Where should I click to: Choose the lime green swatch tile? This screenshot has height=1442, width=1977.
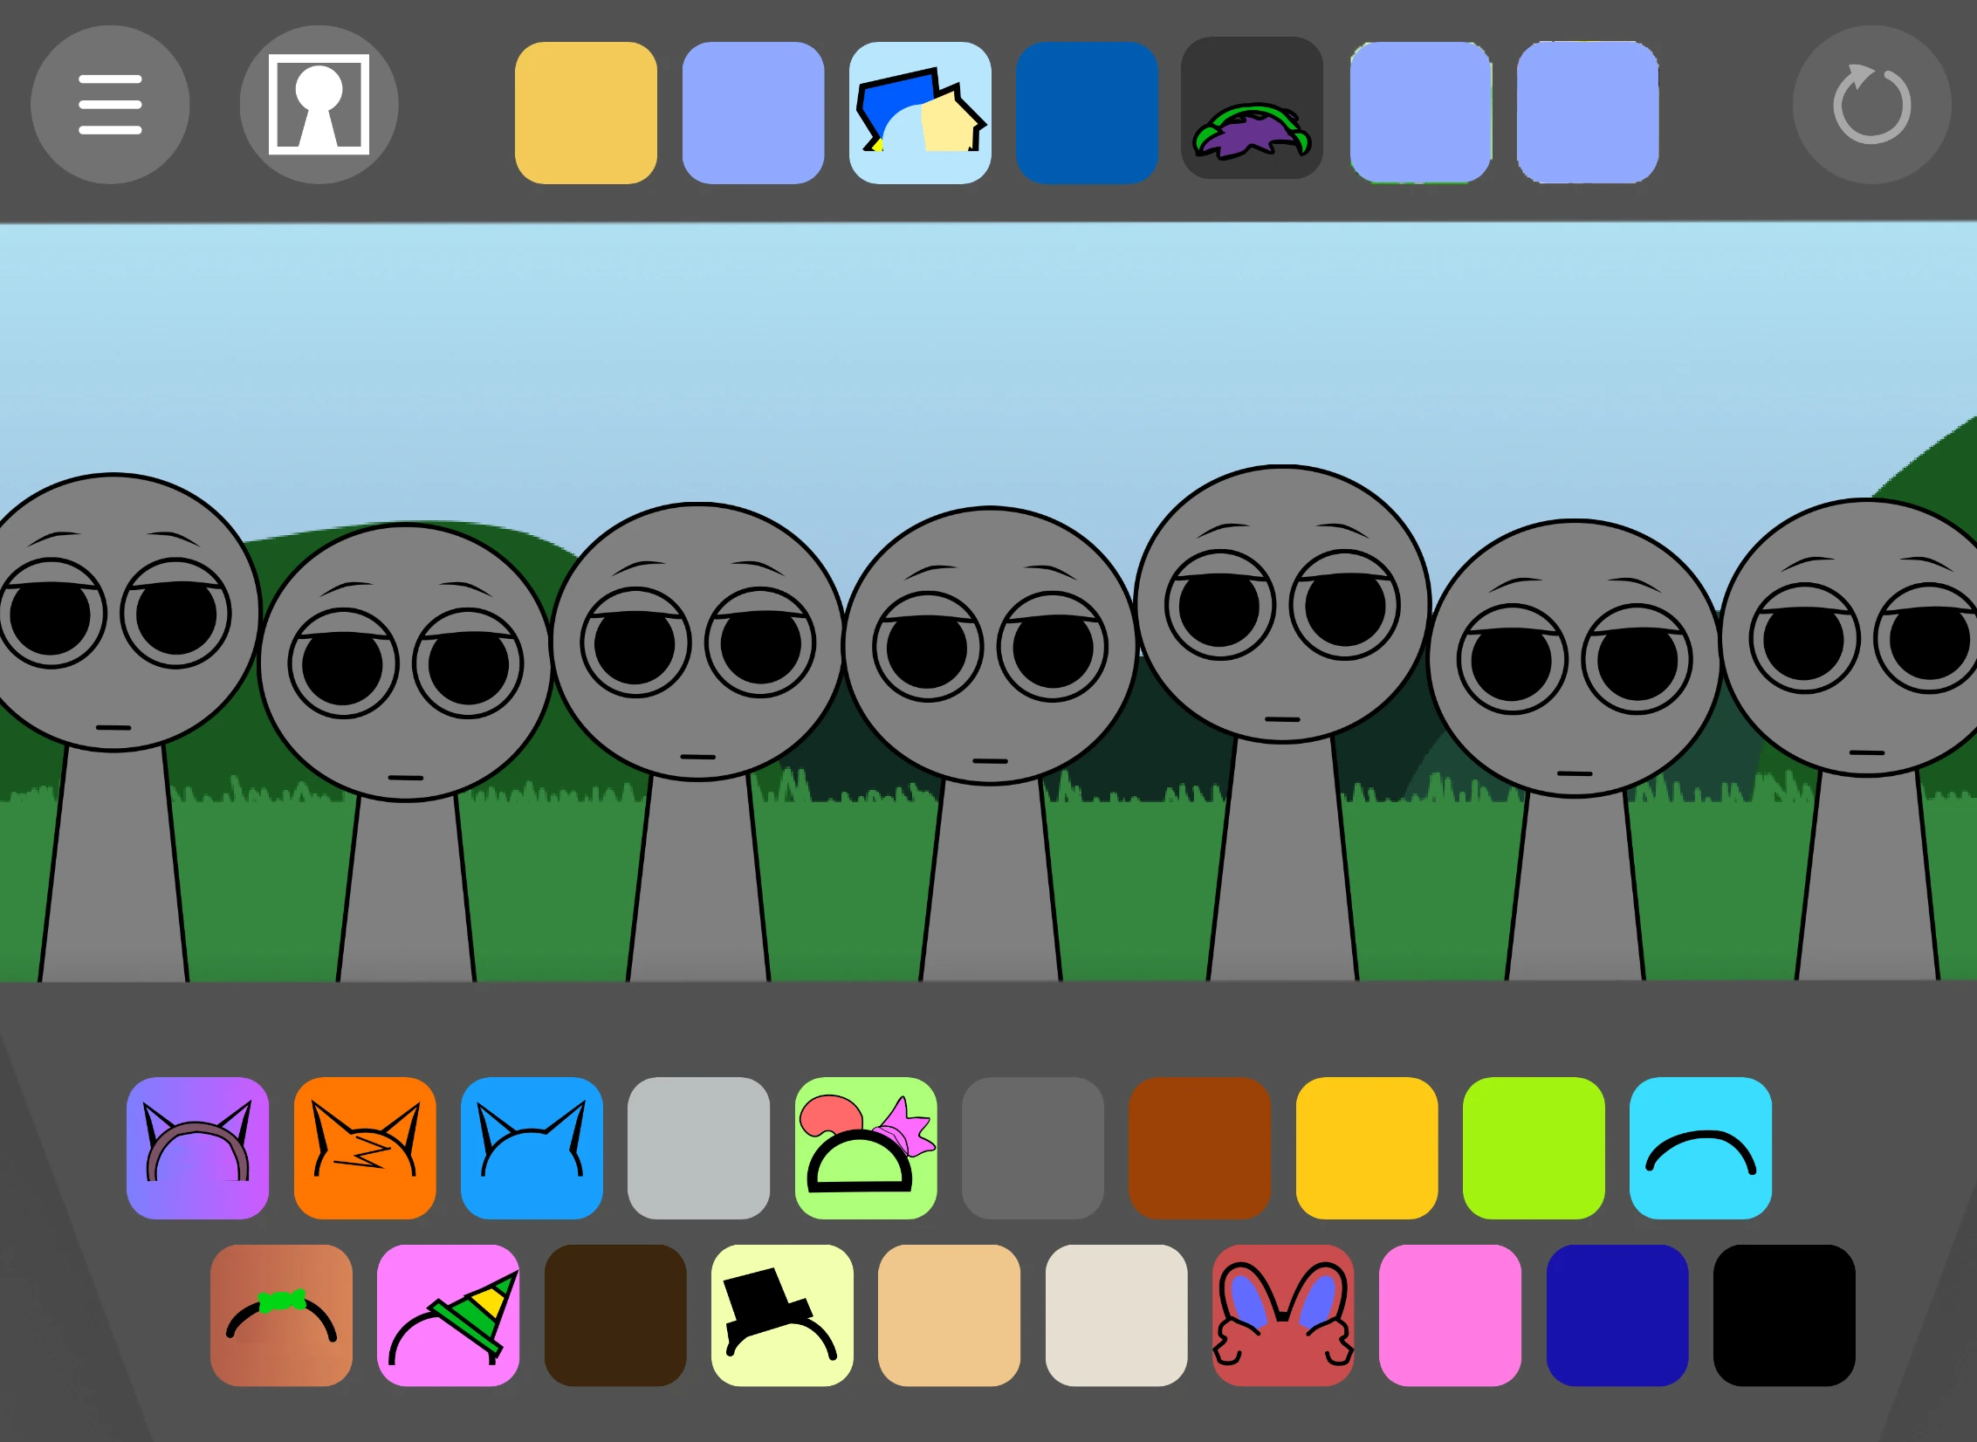[x=1534, y=1148]
